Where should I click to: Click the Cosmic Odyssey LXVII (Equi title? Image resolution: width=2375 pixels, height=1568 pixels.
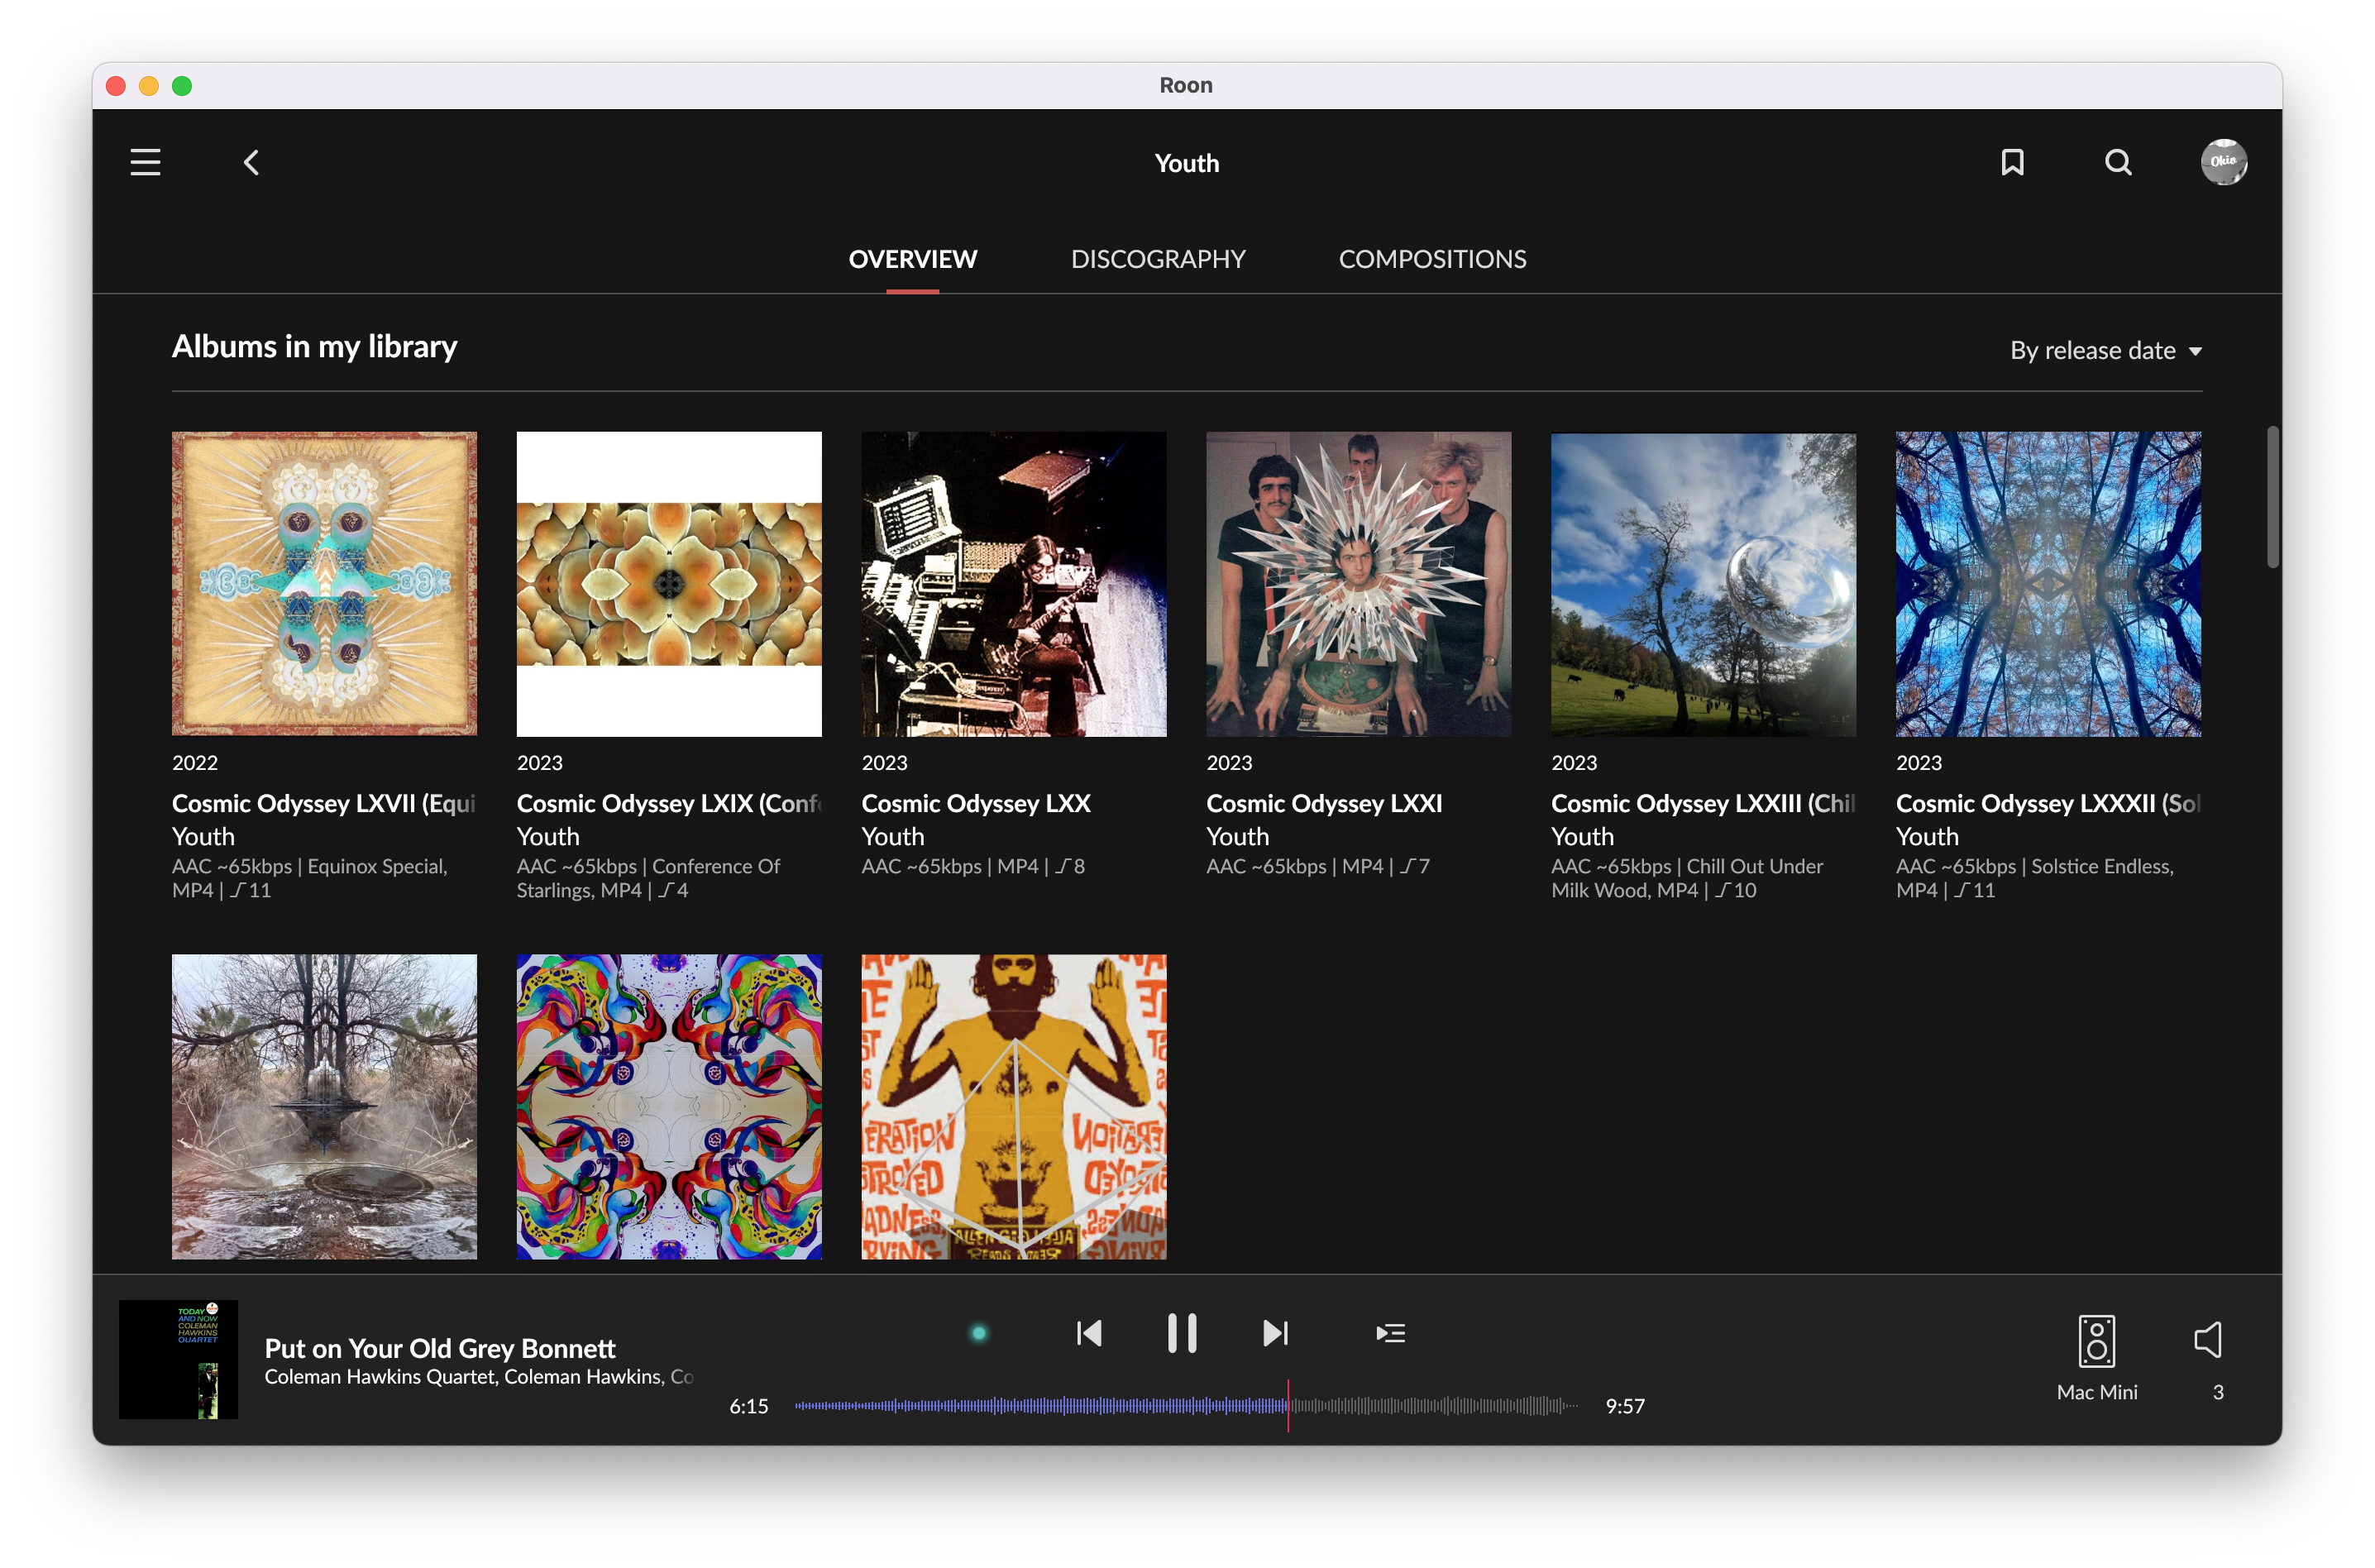[324, 803]
